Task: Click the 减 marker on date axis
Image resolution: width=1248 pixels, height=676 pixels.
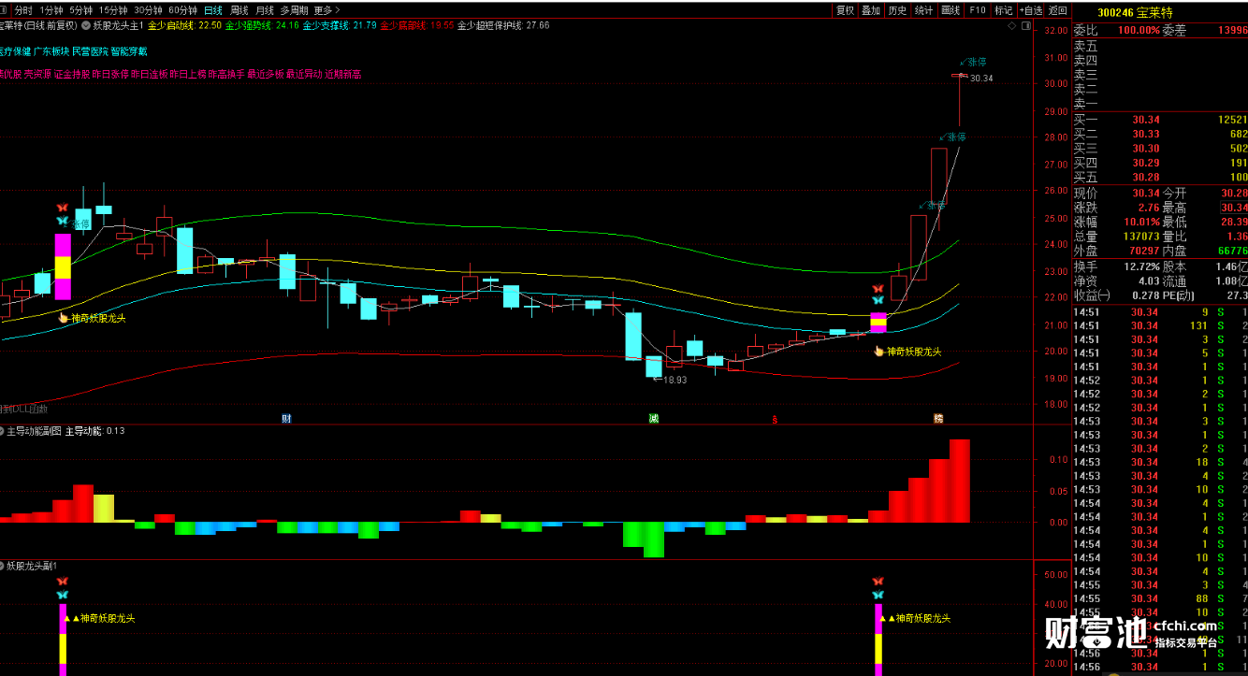Action: [x=654, y=418]
